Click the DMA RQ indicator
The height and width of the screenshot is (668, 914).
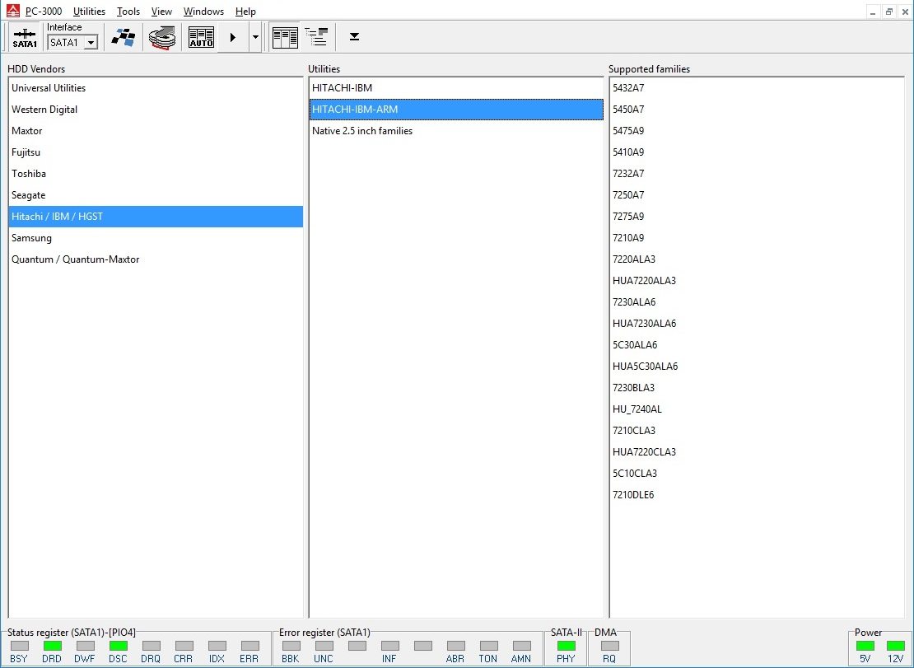[609, 646]
